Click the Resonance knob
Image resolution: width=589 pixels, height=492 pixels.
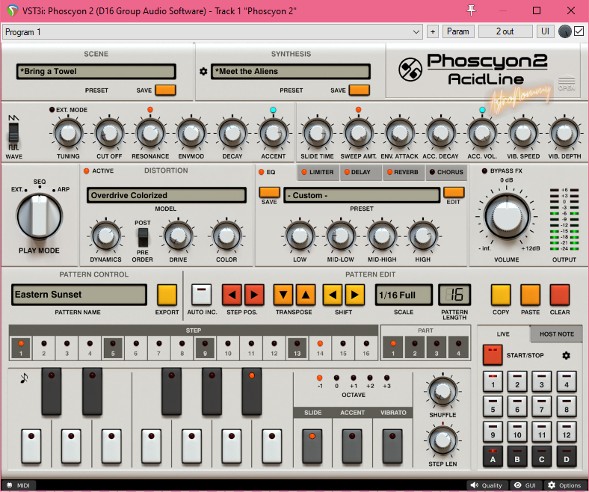click(x=150, y=133)
